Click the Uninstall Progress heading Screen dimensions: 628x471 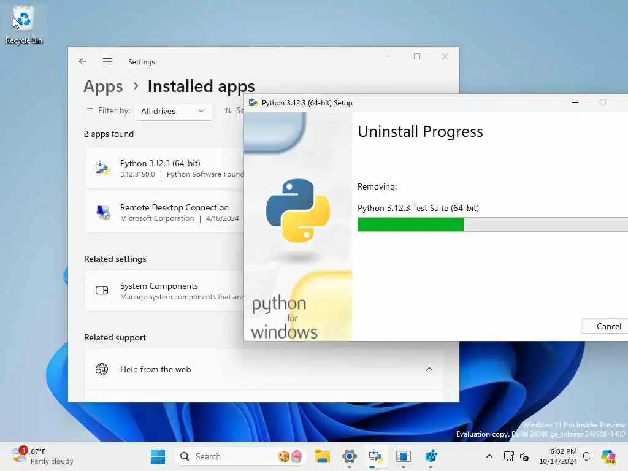click(420, 131)
